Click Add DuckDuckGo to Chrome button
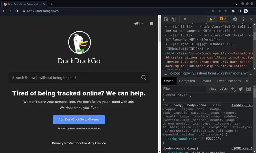Screen dimensions: 256x153 pos(79,119)
